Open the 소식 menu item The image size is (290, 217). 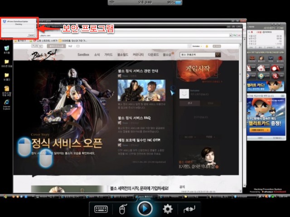tap(97, 54)
